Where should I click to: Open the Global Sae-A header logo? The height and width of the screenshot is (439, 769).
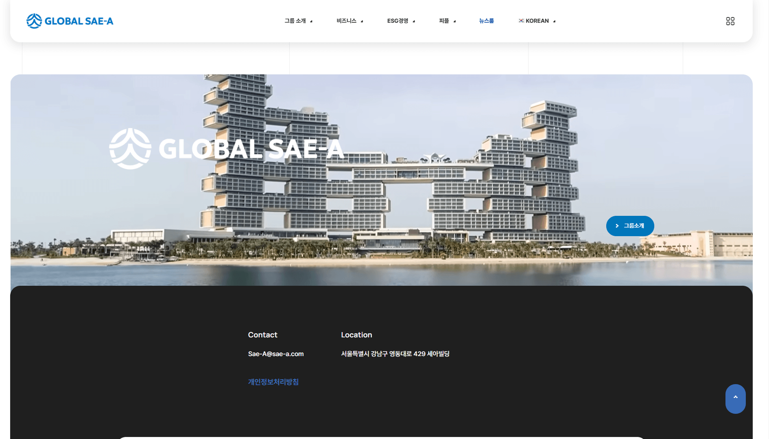pos(70,21)
